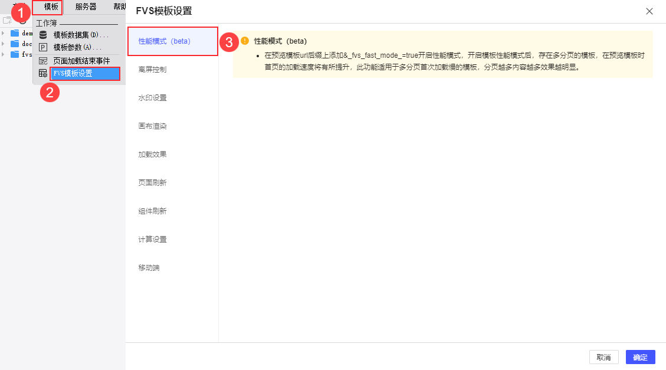This screenshot has height=370, width=666.
Task: Select the 模板参数 menu entry
Action: [x=77, y=47]
